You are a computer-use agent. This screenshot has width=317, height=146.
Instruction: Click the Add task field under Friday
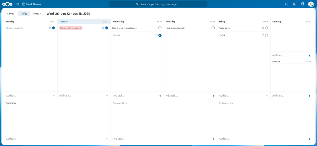(241, 96)
